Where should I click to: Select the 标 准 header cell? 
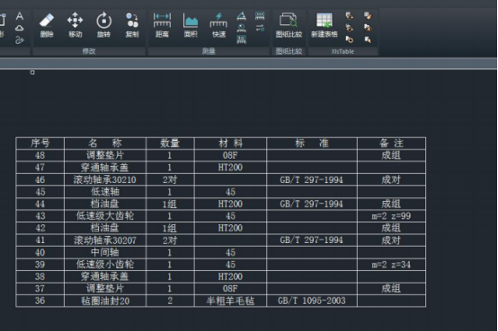point(312,144)
